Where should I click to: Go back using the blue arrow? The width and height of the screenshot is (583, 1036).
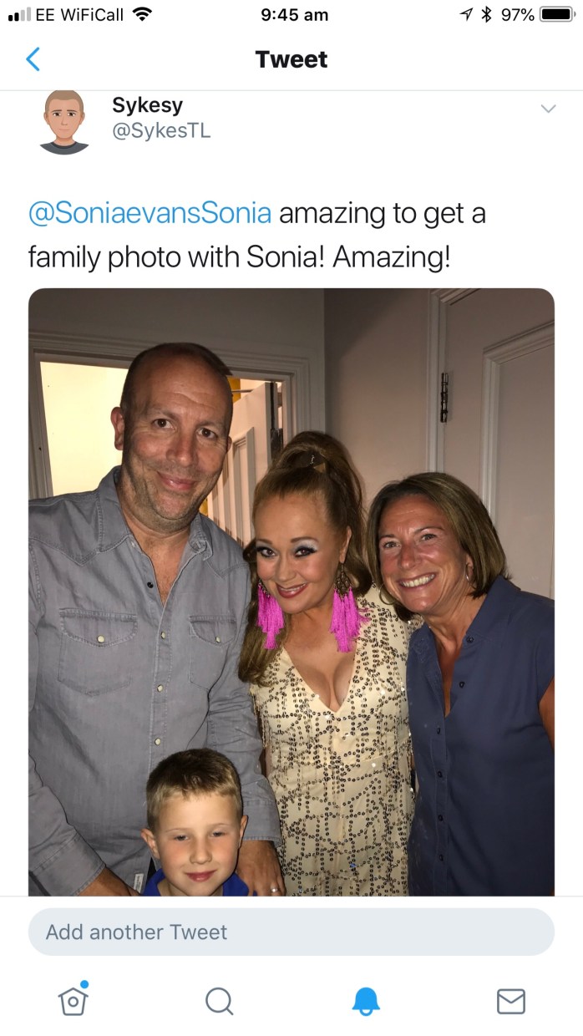tap(33, 59)
